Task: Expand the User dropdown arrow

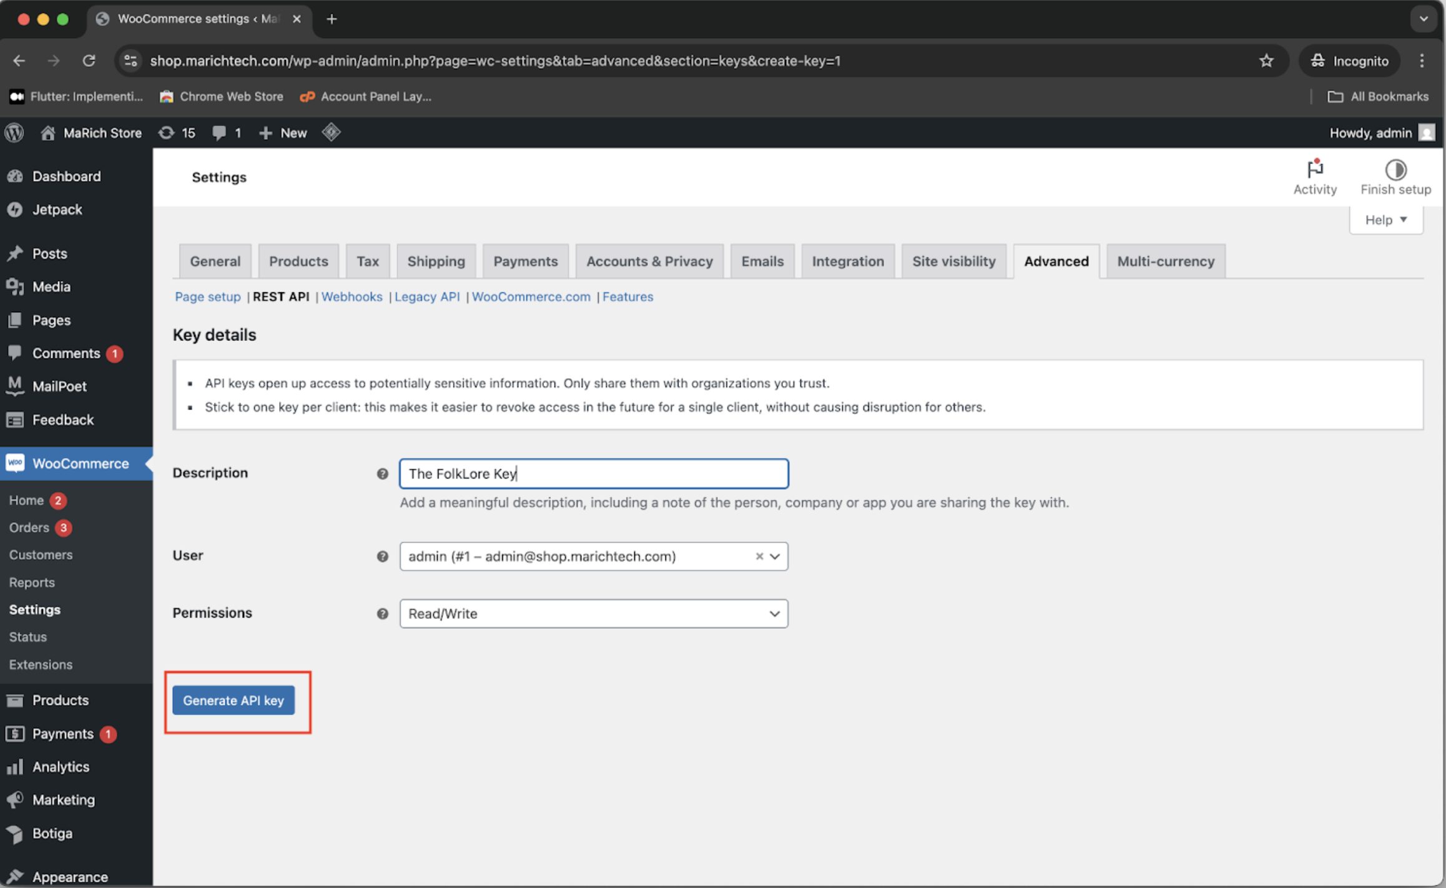Action: coord(775,556)
